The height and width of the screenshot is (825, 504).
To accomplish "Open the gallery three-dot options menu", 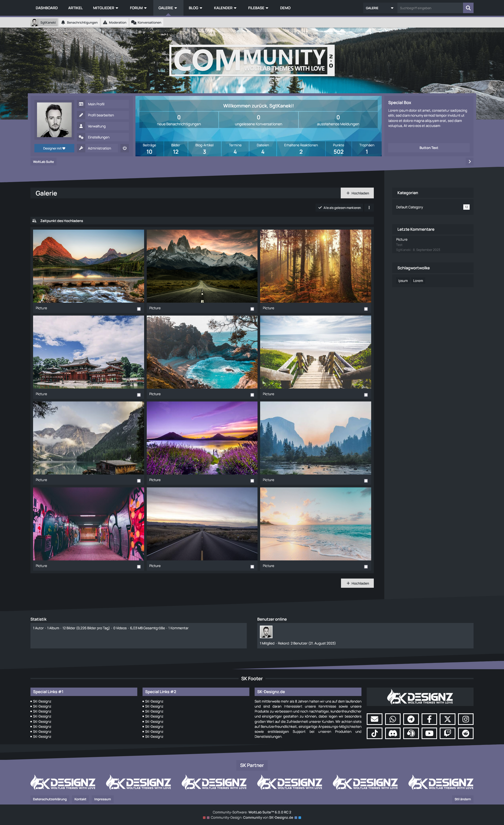I will 369,208.
